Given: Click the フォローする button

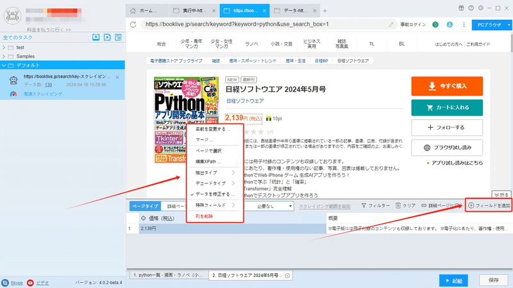Looking at the screenshot, I should 447,127.
